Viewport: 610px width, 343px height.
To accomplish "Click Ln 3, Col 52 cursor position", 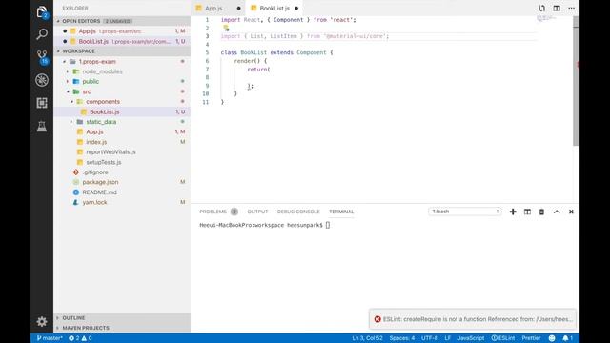I will tap(367, 338).
